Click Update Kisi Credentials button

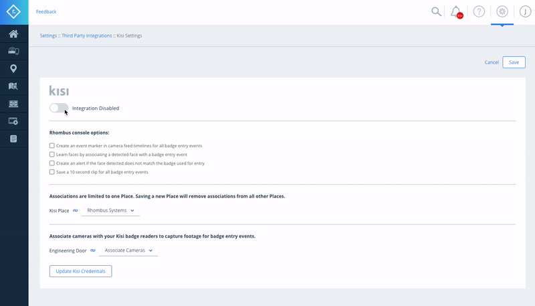(80, 271)
